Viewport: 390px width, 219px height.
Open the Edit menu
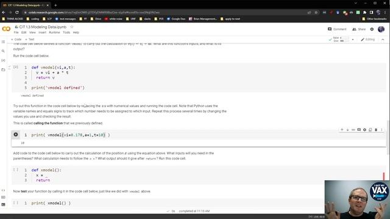(x=24, y=32)
